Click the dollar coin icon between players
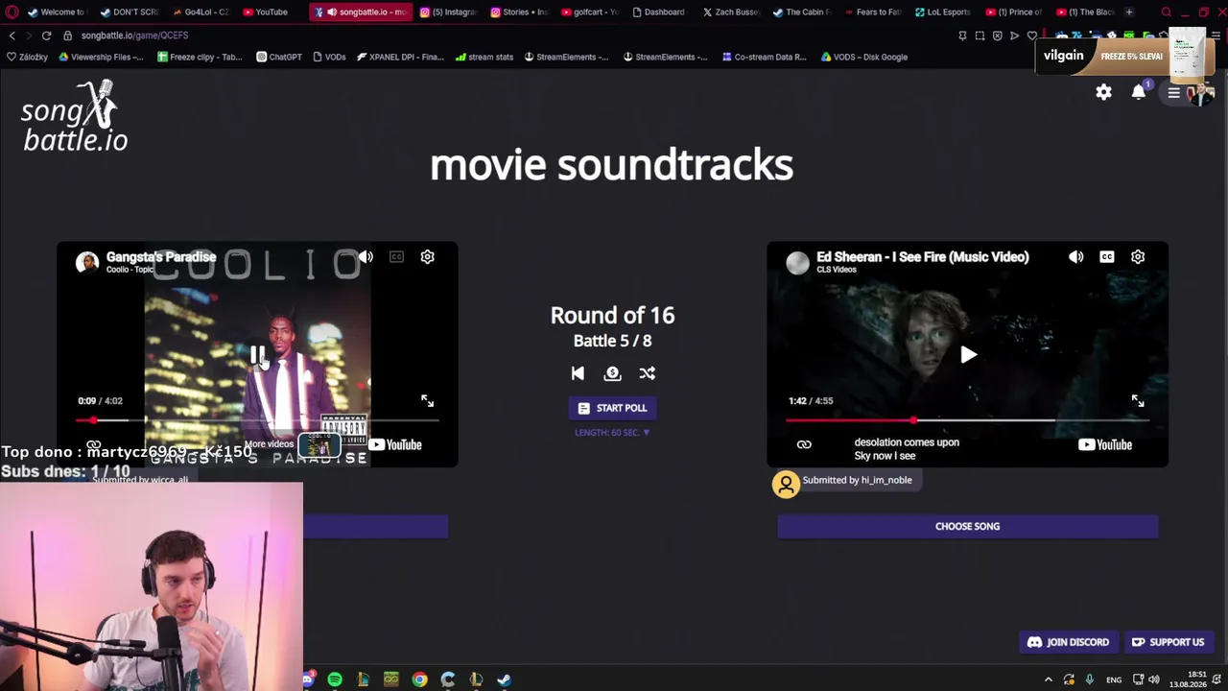The image size is (1228, 691). pyautogui.click(x=612, y=373)
